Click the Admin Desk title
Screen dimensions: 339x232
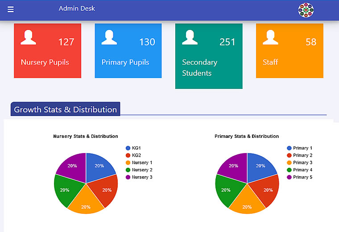(x=77, y=8)
